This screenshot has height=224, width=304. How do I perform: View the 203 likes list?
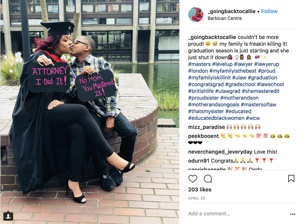pyautogui.click(x=200, y=190)
